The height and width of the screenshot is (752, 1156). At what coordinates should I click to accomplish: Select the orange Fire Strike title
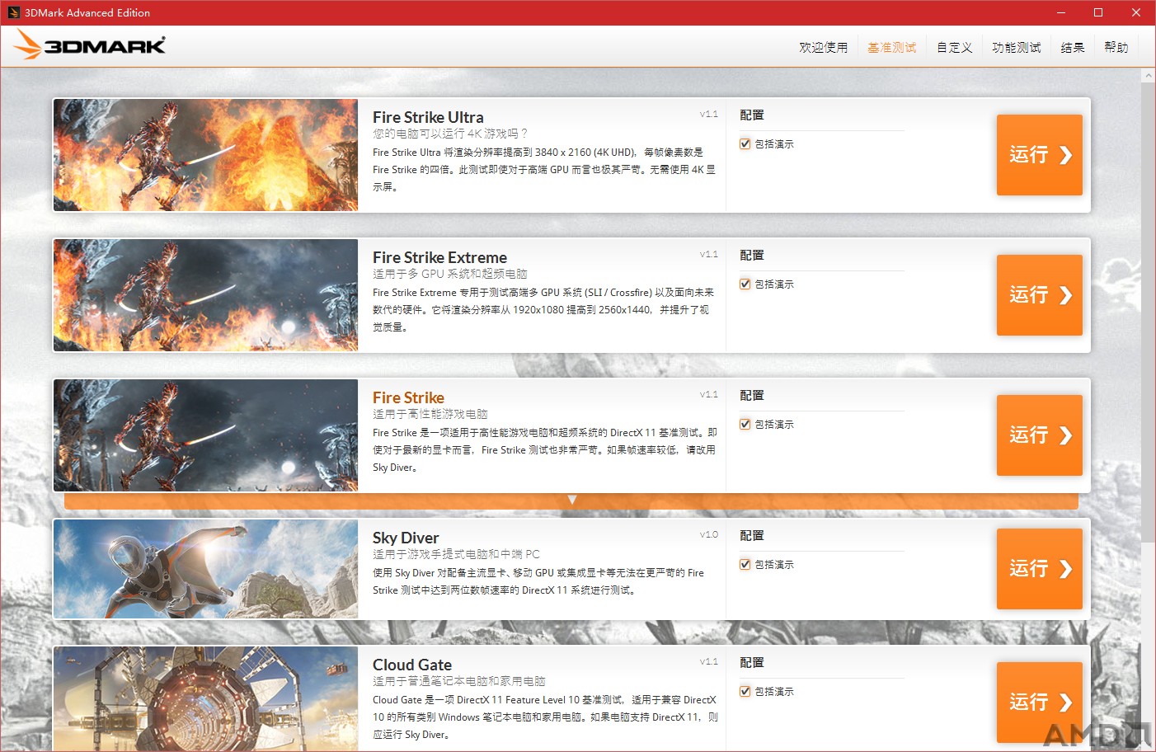pos(408,397)
